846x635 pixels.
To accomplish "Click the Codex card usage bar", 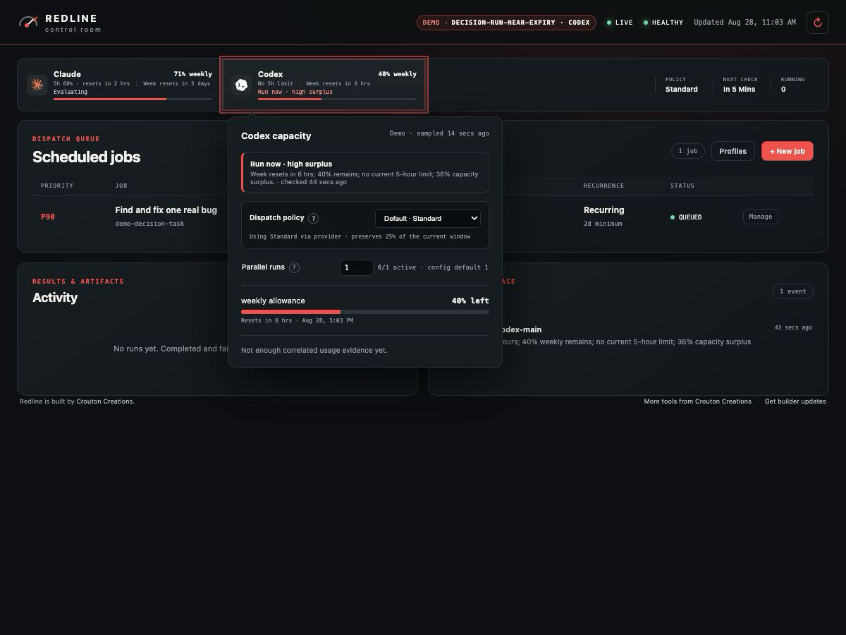I will click(x=337, y=99).
